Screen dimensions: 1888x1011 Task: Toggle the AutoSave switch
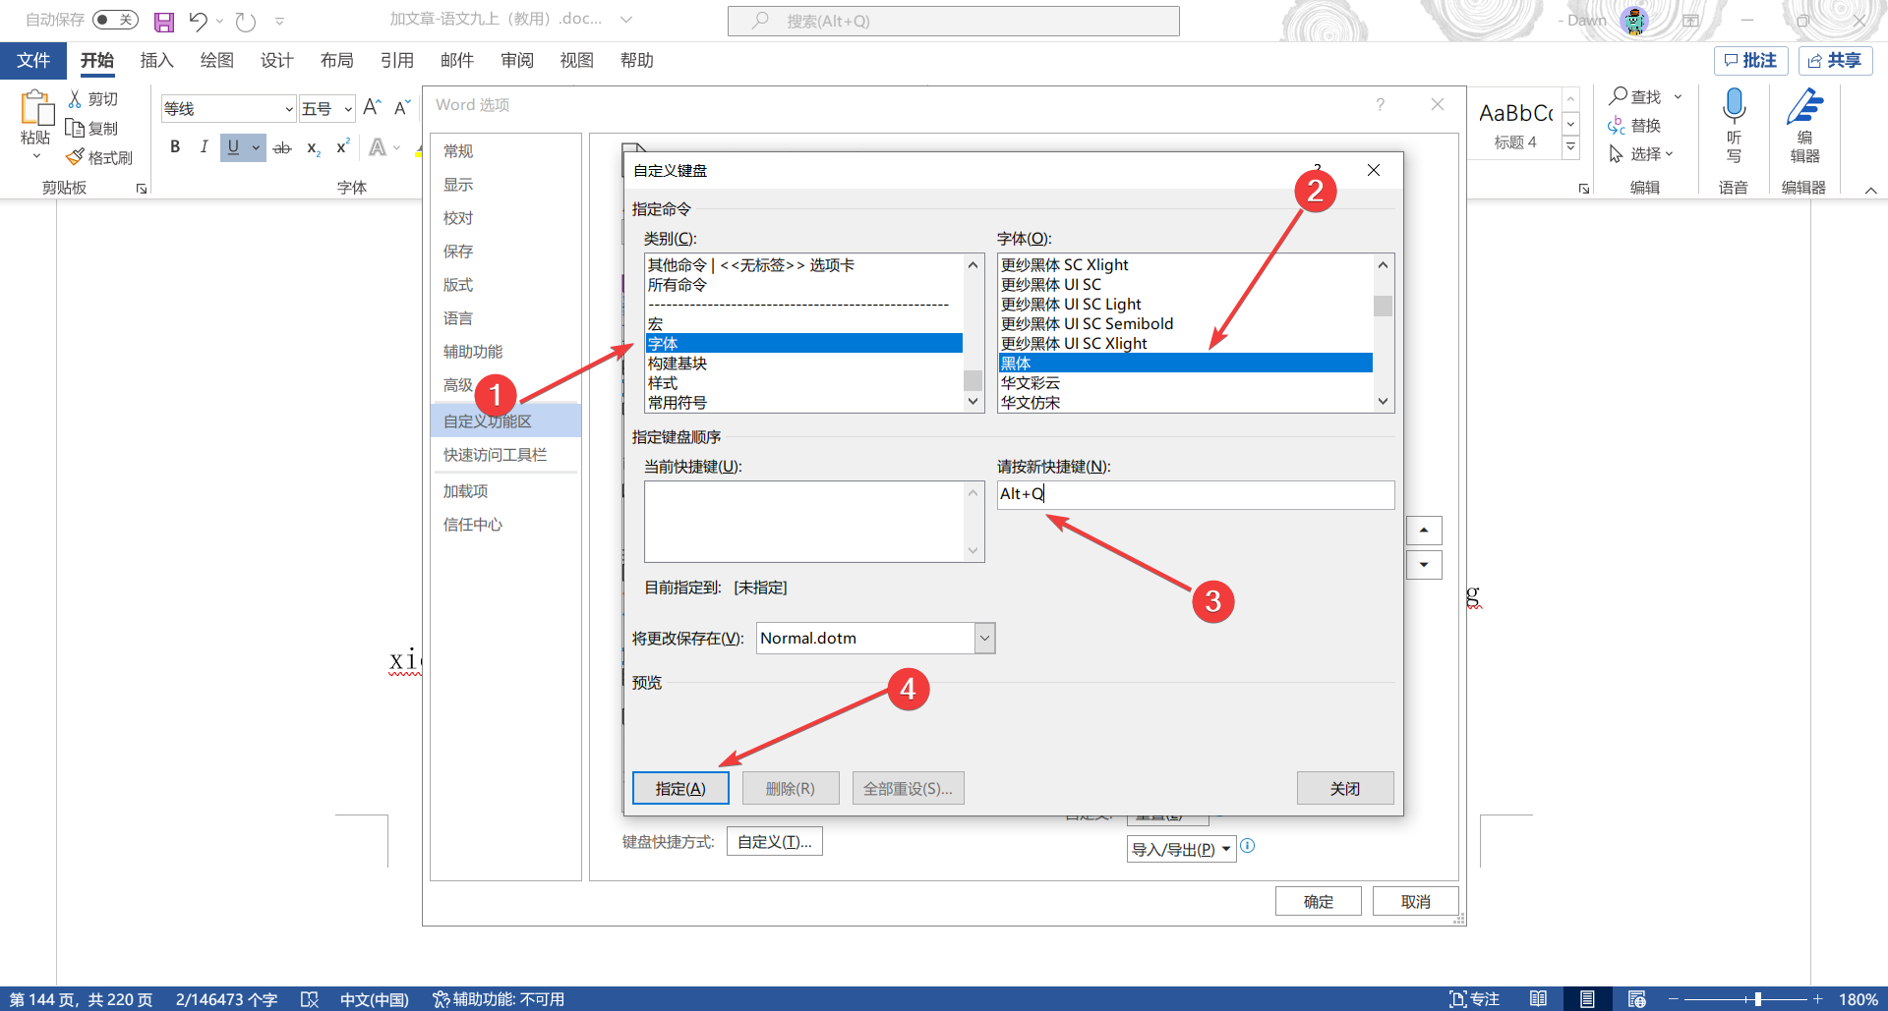[x=115, y=20]
